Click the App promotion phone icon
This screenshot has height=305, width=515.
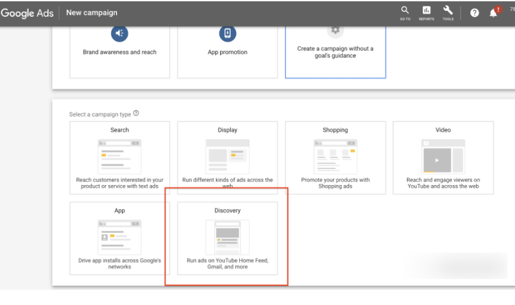point(227,34)
